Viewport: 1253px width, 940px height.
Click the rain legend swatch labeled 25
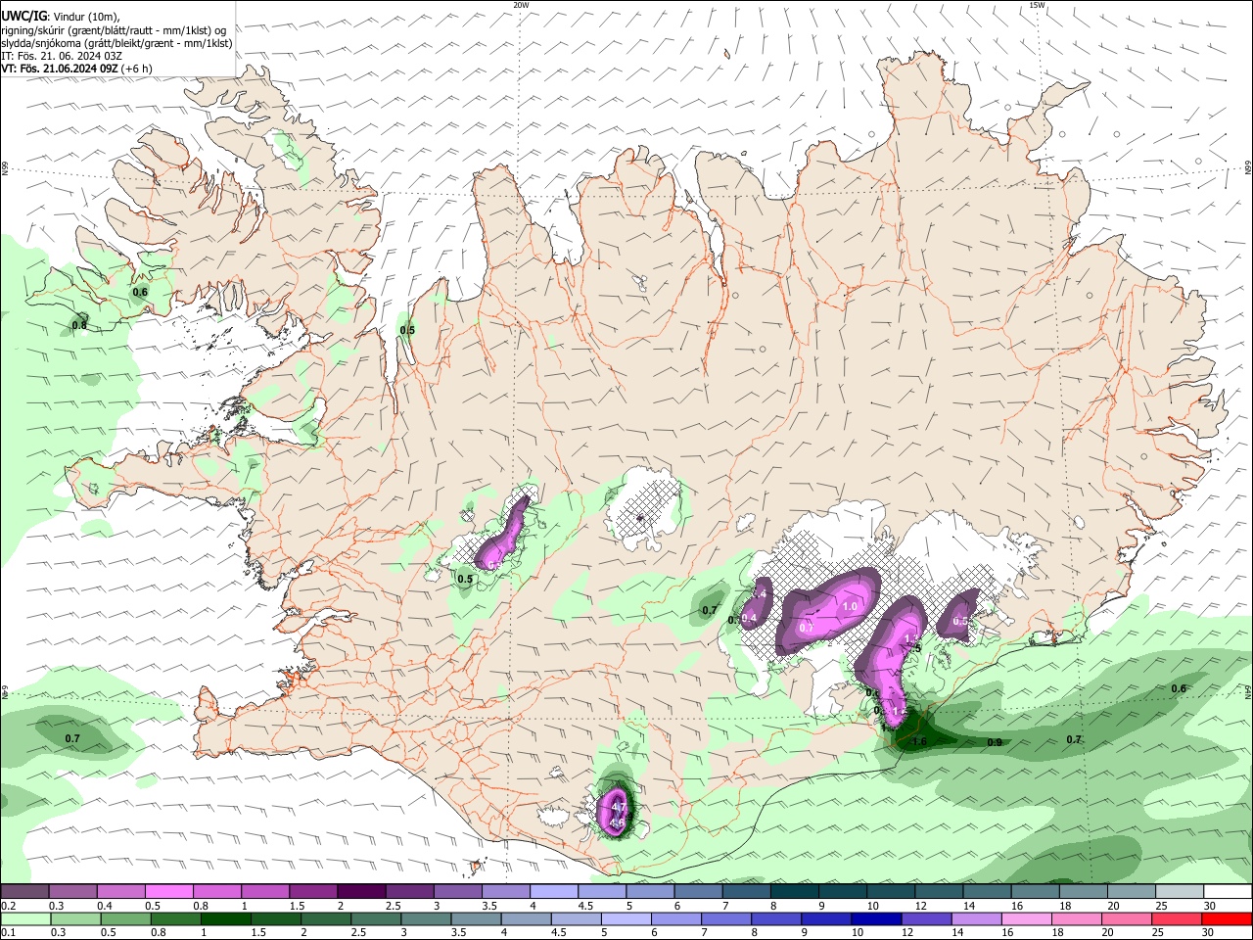pyautogui.click(x=1176, y=919)
